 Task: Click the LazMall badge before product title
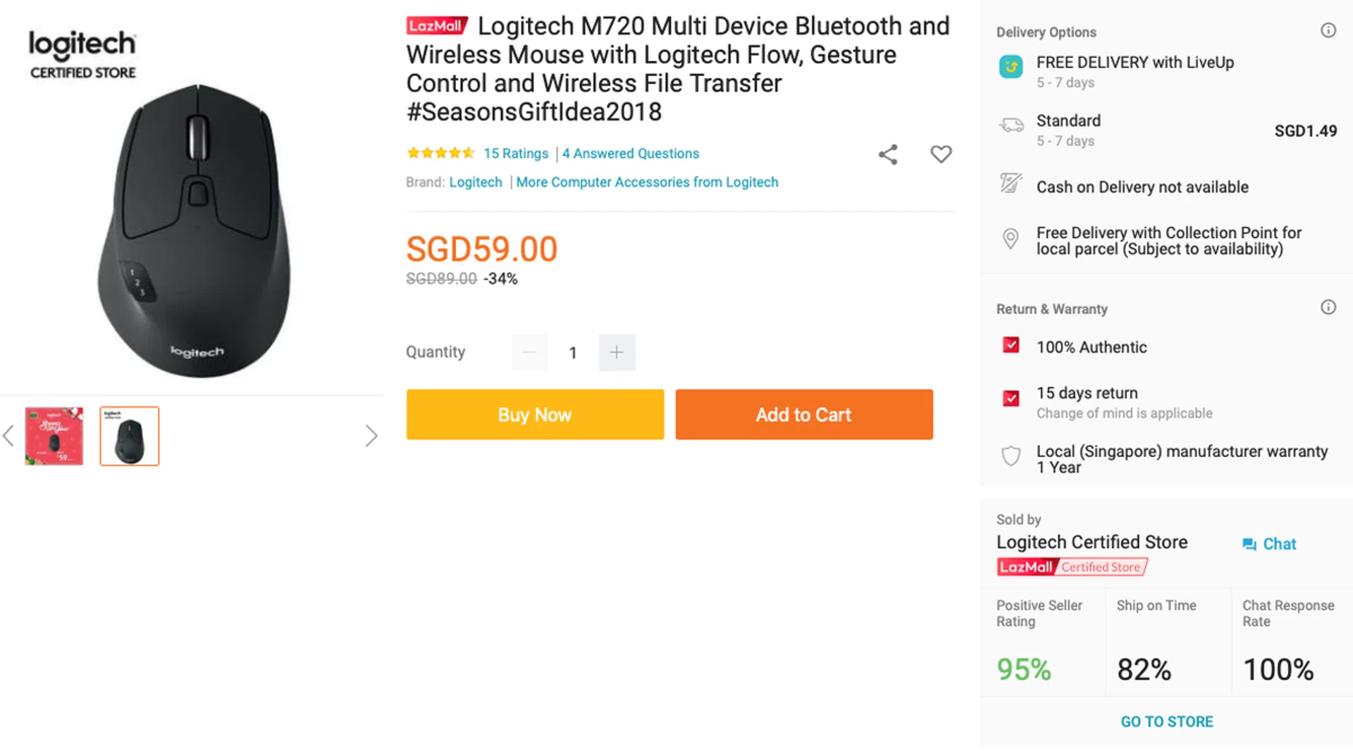[x=437, y=26]
